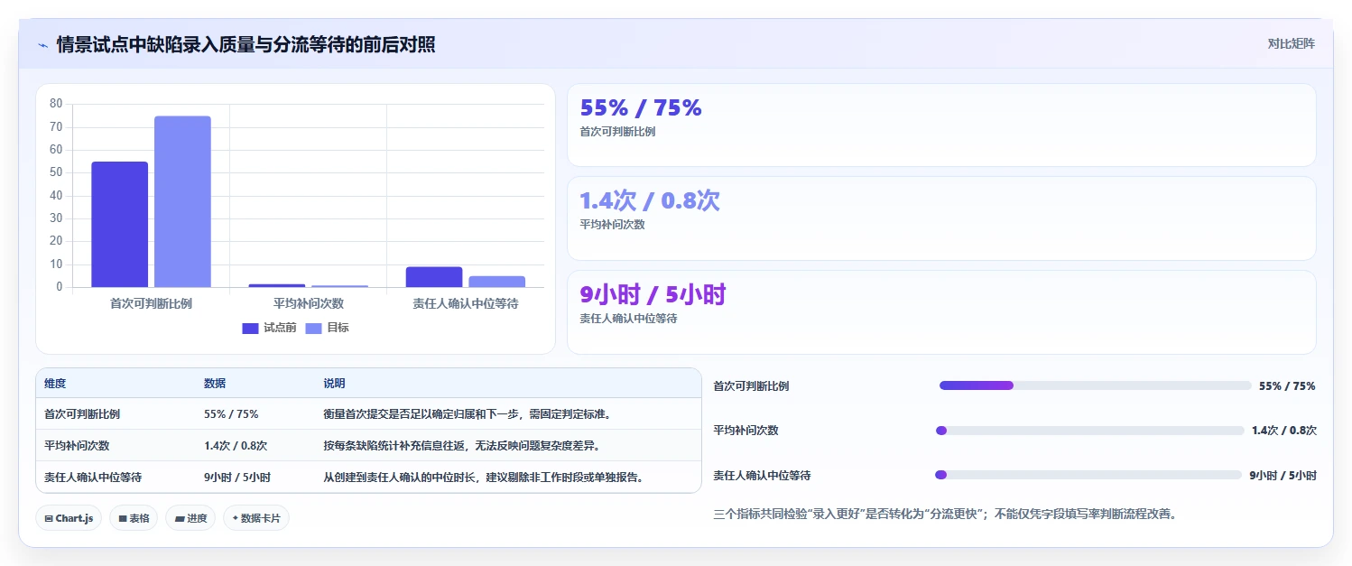This screenshot has width=1352, height=566.
Task: Click the 首次可判断比例 progress bar
Action: point(1096,385)
